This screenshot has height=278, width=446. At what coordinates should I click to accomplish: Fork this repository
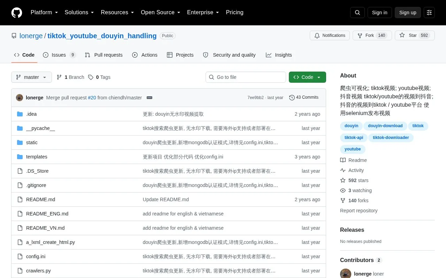coord(372,35)
